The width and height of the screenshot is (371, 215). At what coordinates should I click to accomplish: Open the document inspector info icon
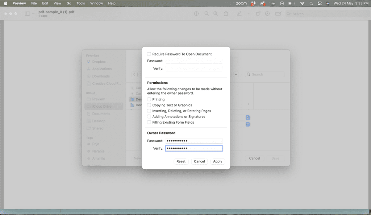click(x=196, y=13)
